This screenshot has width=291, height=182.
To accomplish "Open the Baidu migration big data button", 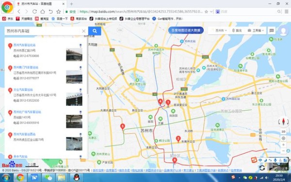I will [x=186, y=30].
